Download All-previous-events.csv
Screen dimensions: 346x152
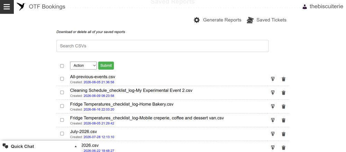(273, 79)
